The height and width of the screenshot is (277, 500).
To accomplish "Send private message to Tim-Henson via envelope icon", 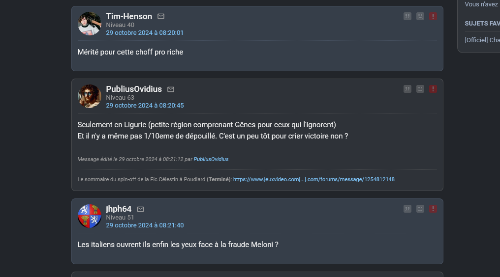I will click(x=161, y=16).
